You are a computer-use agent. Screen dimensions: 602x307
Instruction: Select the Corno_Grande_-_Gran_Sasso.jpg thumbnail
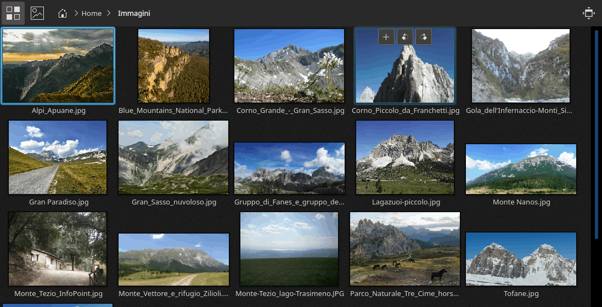pyautogui.click(x=289, y=66)
